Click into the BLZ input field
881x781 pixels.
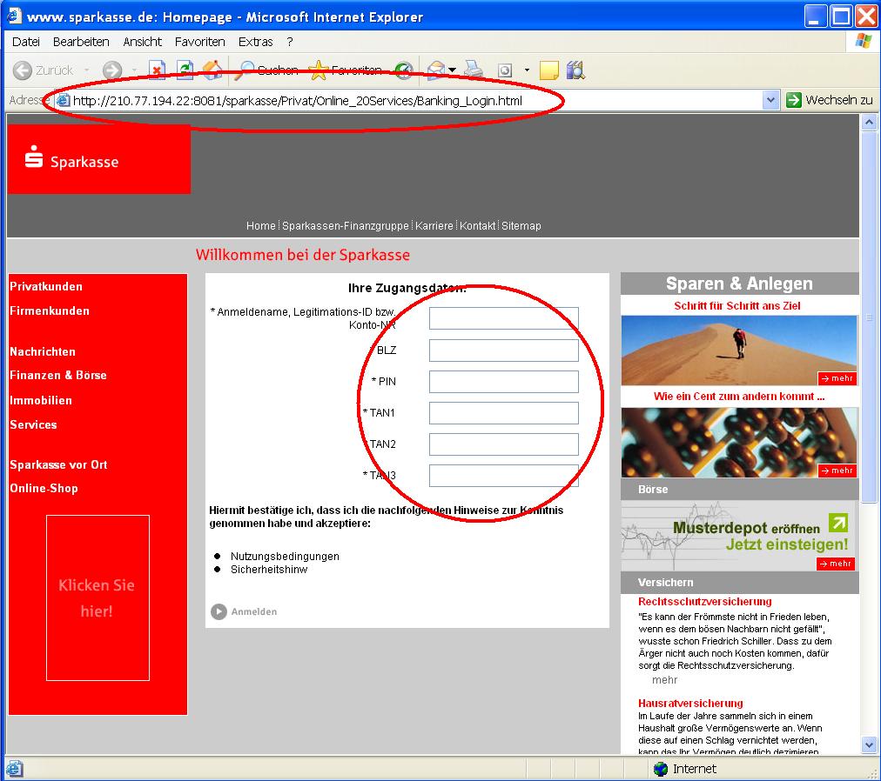[x=504, y=350]
